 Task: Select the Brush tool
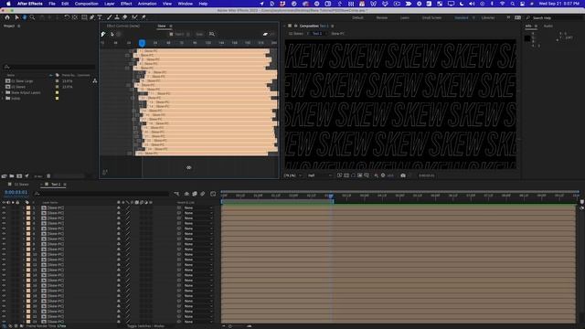(109, 17)
